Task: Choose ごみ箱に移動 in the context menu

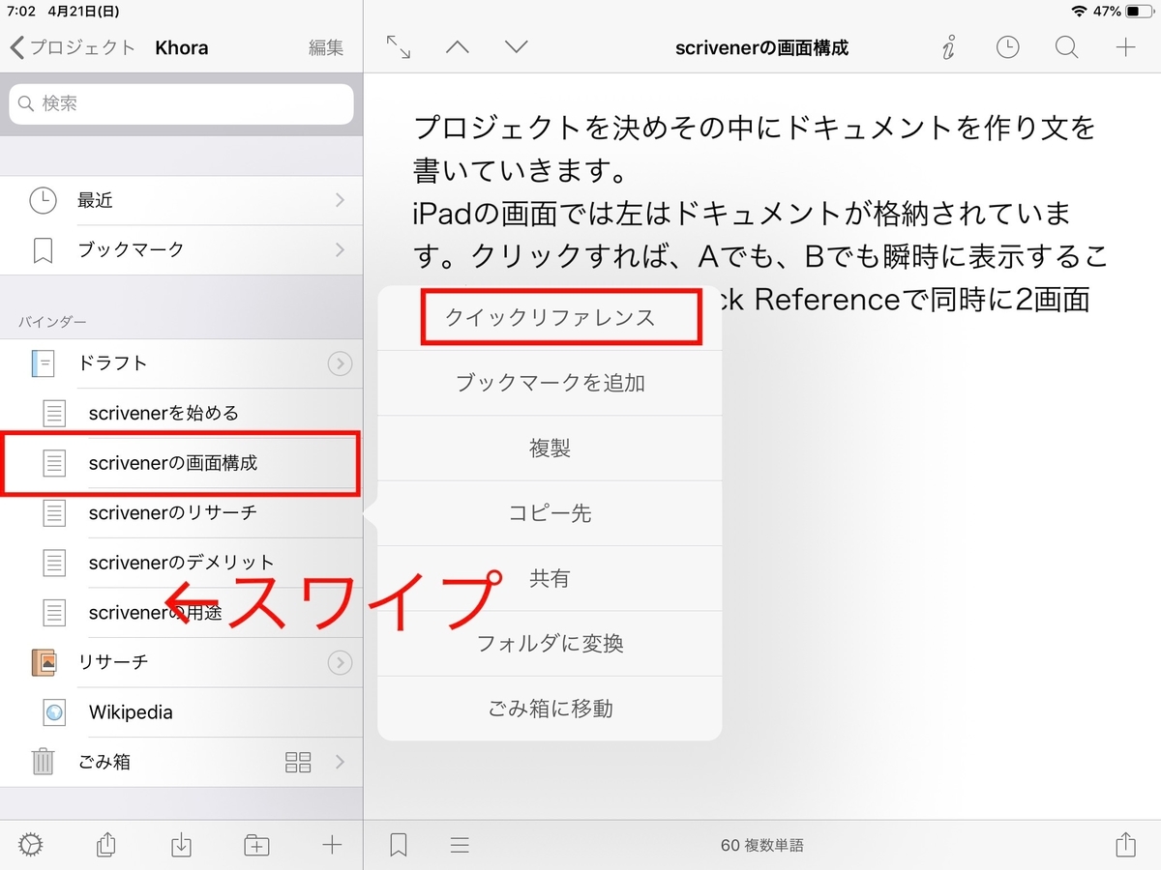Action: click(x=550, y=709)
